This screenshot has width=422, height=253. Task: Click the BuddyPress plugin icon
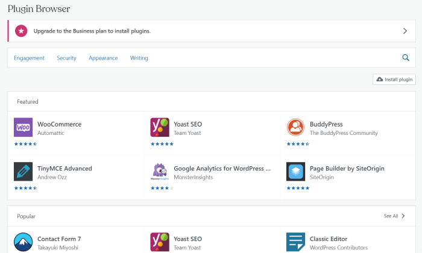click(295, 127)
